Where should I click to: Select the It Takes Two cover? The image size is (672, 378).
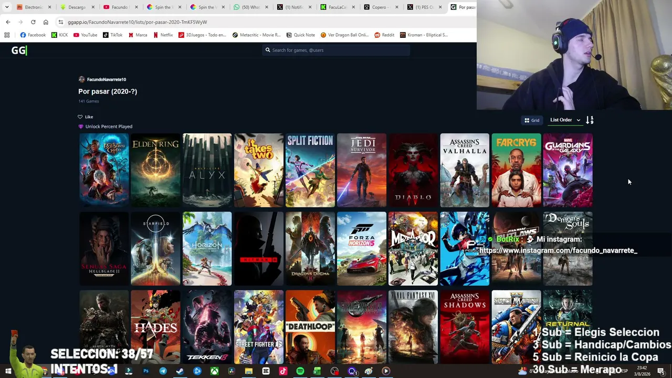pos(258,170)
